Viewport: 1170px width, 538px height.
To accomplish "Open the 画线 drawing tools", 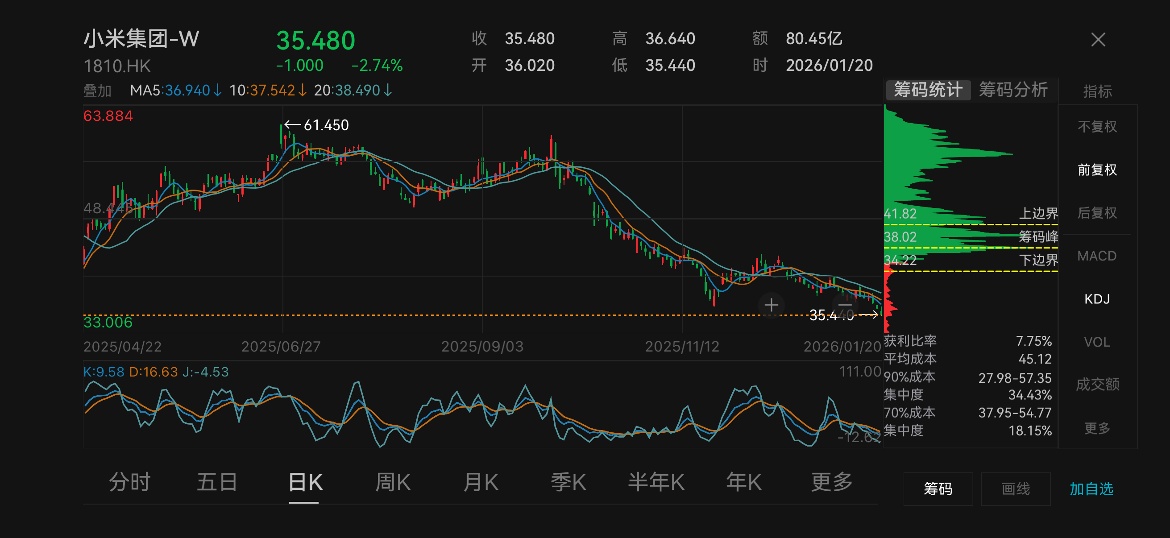I will (x=1016, y=489).
